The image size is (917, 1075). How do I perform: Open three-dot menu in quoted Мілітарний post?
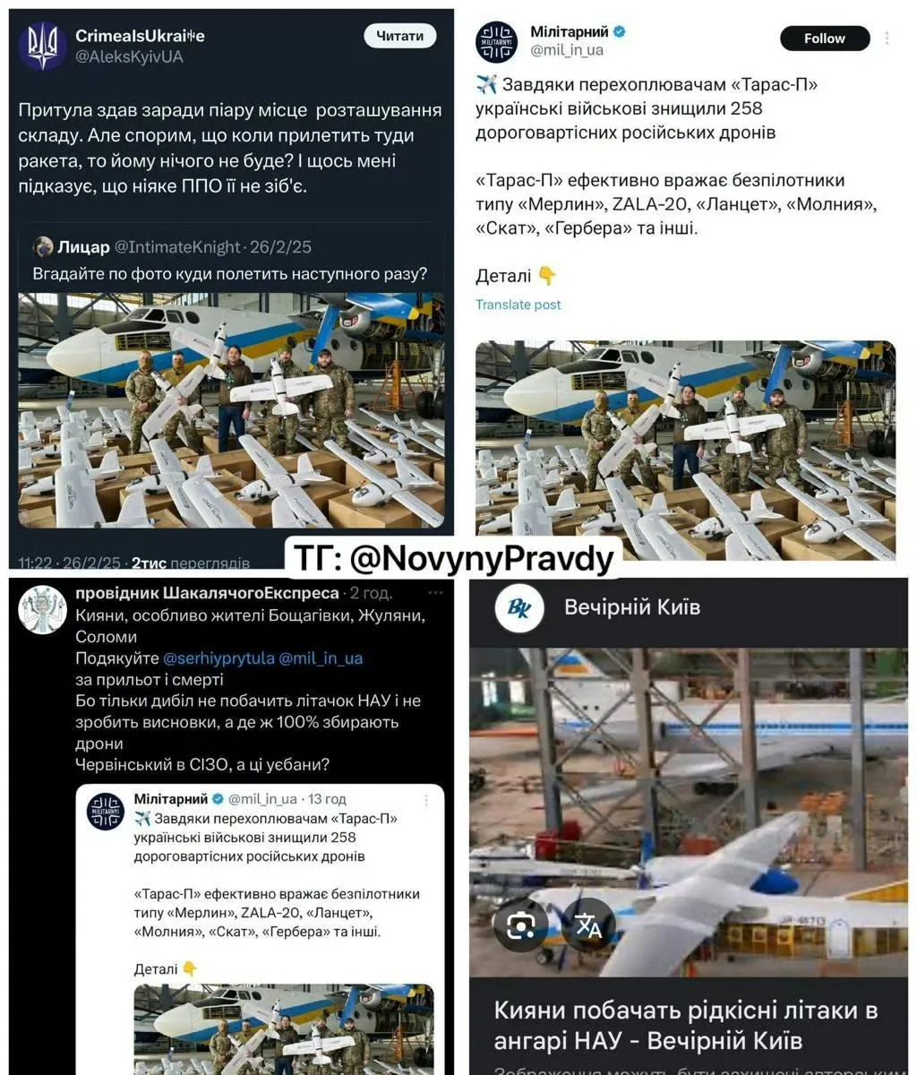pos(426,799)
